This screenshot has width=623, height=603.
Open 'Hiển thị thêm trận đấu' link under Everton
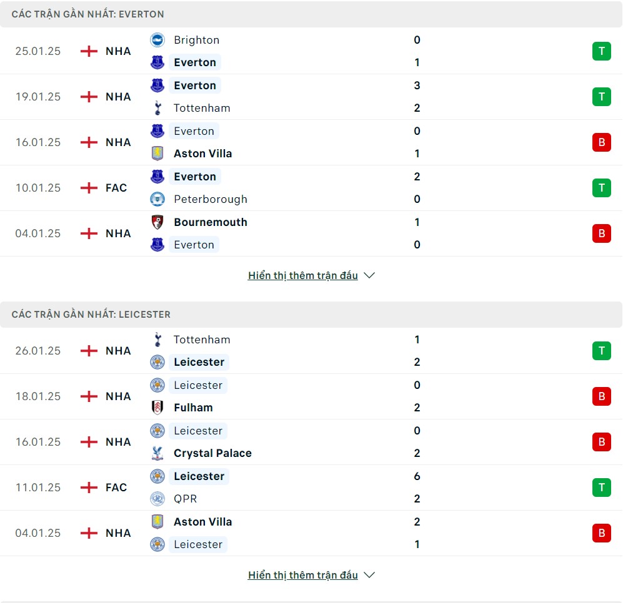[303, 275]
